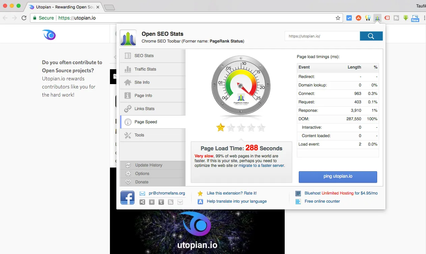Click the blue checkmark extension icon
The height and width of the screenshot is (254, 426).
click(349, 18)
